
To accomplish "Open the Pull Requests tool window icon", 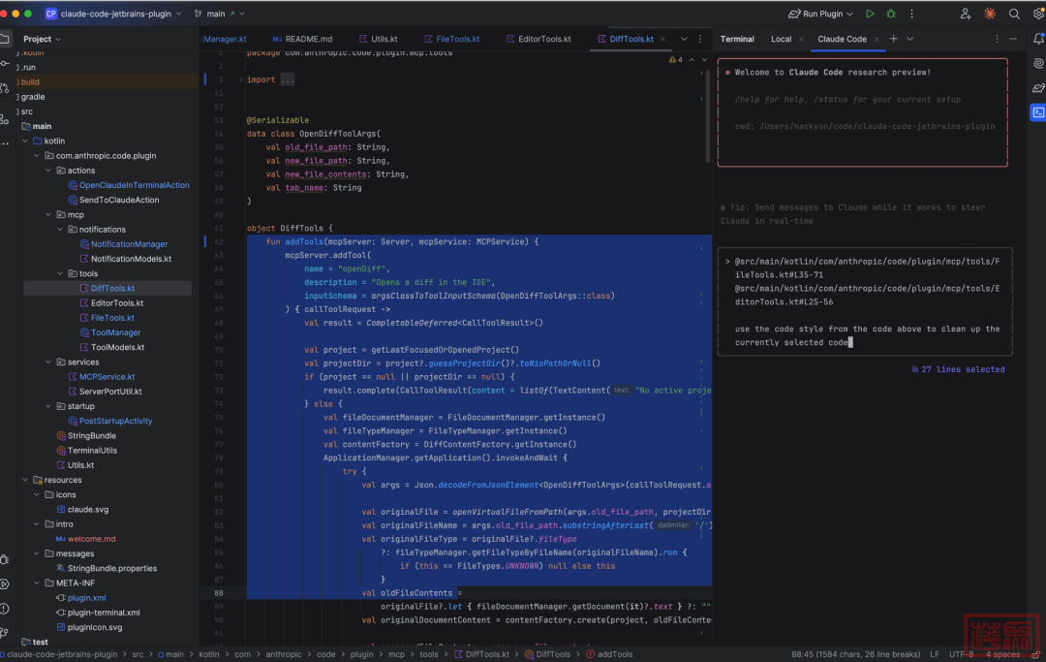I will (x=5, y=87).
